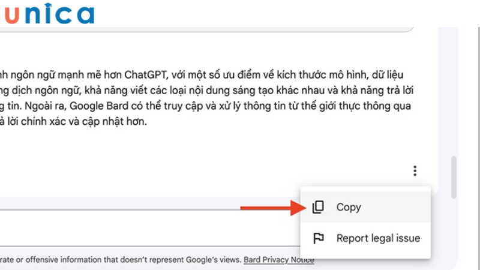480x270 pixels.
Task: Choose the Report legal issue label
Action: [x=378, y=238]
